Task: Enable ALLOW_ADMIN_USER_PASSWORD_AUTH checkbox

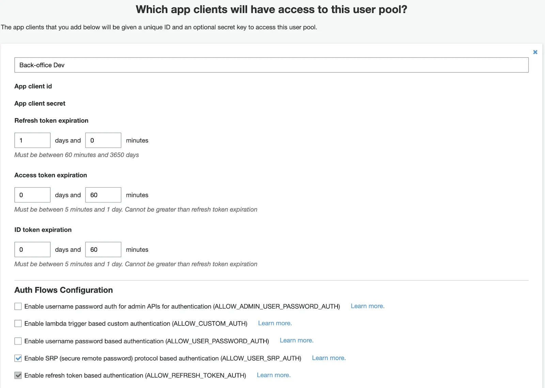Action: 18,306
